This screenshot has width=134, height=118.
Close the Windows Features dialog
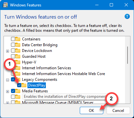(x=126, y=5)
